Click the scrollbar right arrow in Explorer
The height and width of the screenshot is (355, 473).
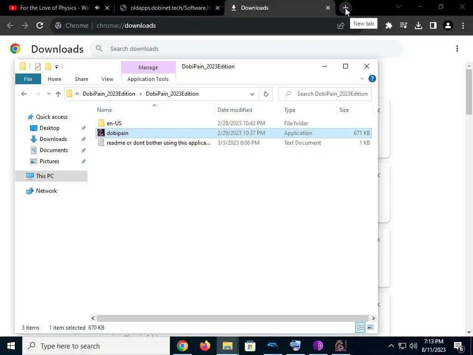pyautogui.click(x=373, y=318)
